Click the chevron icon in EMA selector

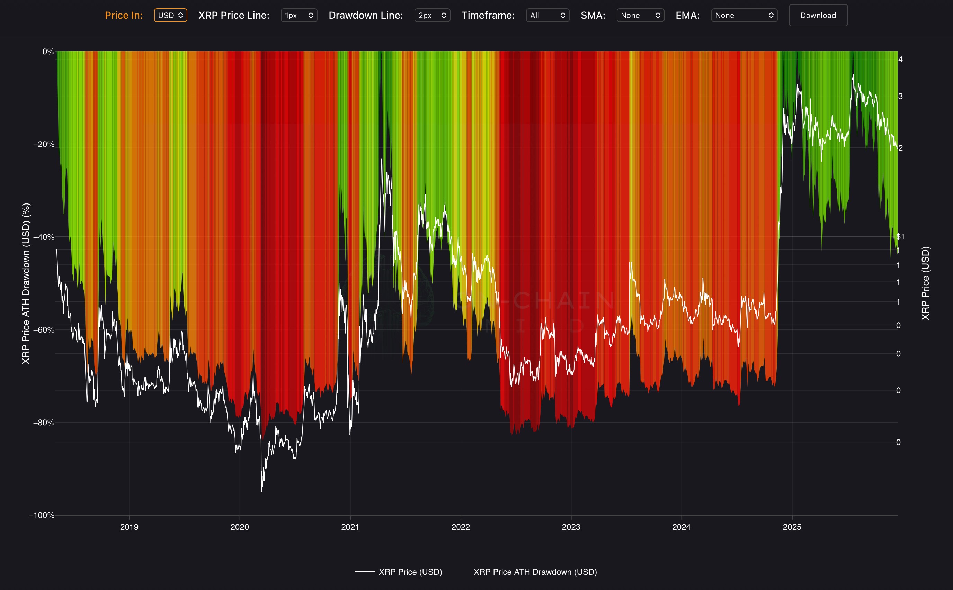771,15
